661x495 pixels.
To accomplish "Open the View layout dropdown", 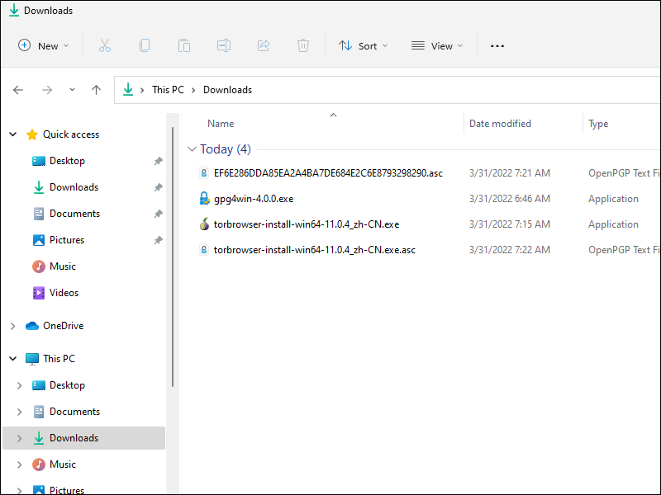I will tap(437, 46).
